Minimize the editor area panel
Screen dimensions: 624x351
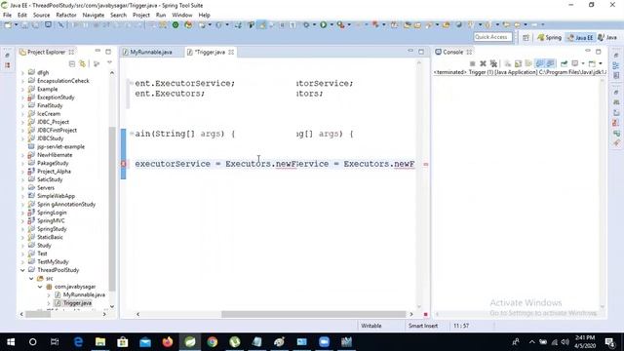[410, 52]
